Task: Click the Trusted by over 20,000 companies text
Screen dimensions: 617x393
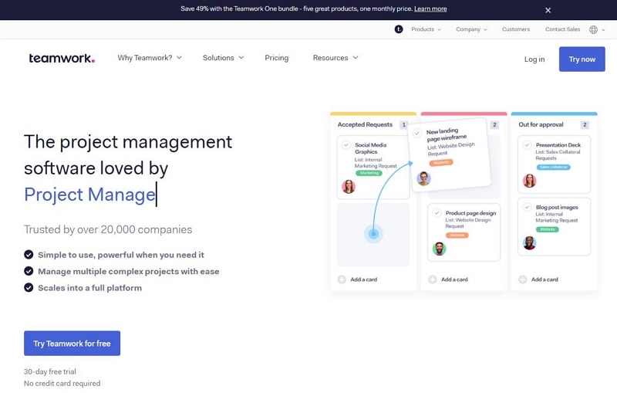Action: 108,229
